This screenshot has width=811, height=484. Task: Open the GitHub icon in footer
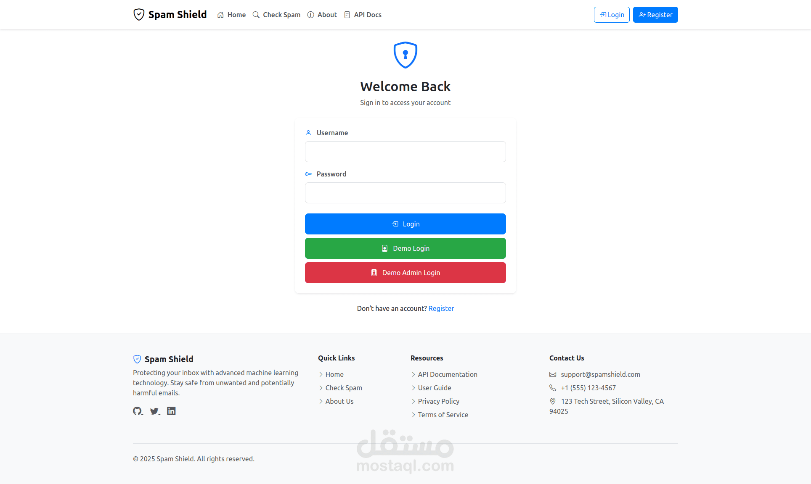[x=137, y=411]
